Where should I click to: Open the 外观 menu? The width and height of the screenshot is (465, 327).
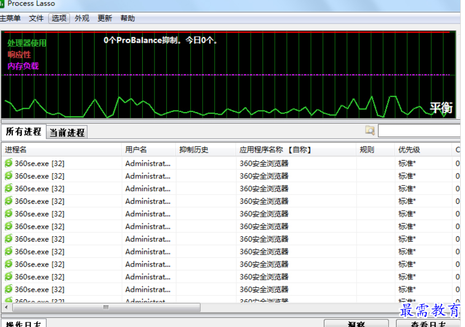point(82,18)
